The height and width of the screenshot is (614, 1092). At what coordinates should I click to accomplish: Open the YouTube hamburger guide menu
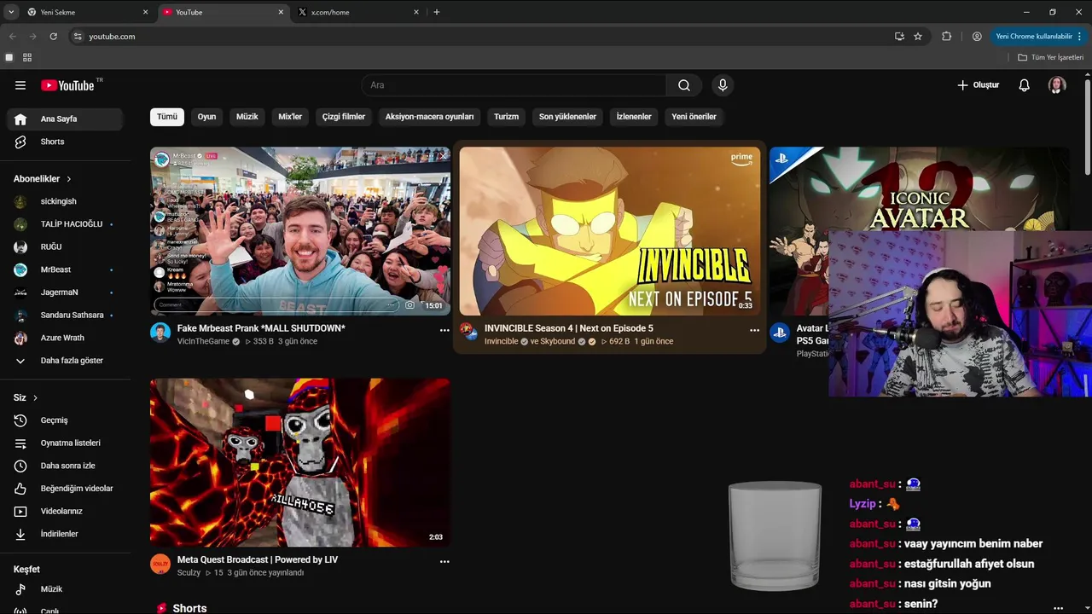(20, 85)
